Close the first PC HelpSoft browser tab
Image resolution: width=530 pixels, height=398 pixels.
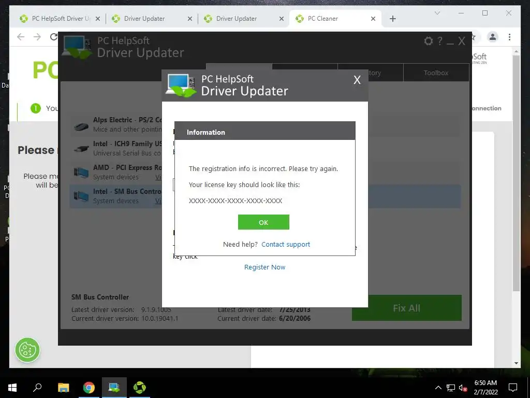(98, 19)
